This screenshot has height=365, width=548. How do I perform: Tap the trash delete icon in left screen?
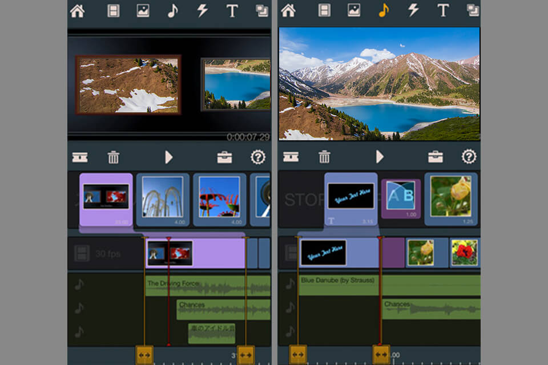click(114, 157)
